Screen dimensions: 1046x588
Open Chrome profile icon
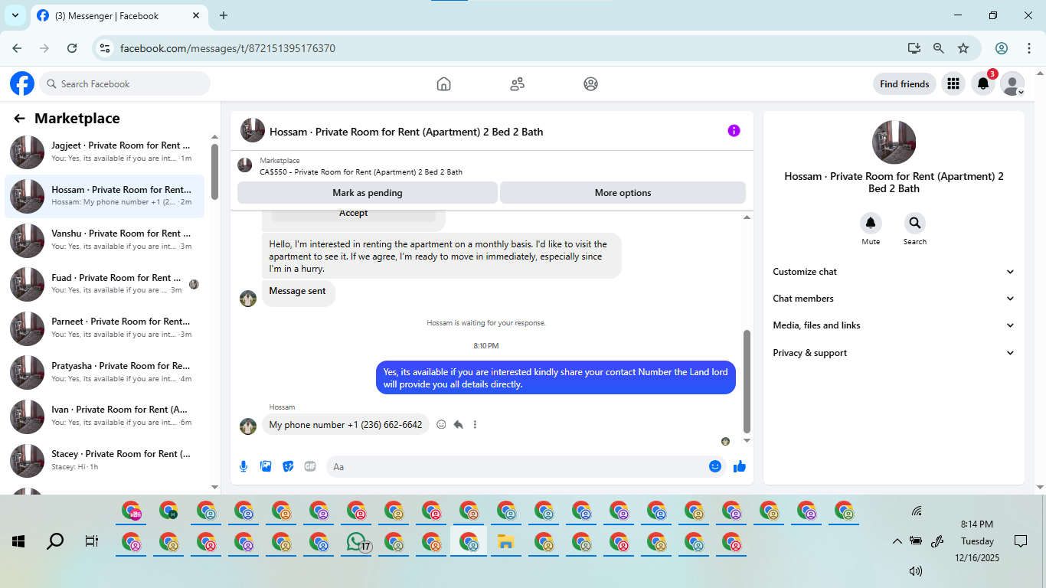1002,48
